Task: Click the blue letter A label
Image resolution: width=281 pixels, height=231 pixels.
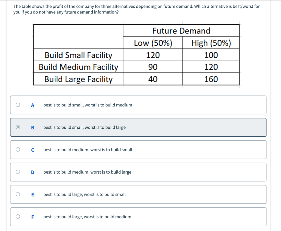Action: click(33, 105)
